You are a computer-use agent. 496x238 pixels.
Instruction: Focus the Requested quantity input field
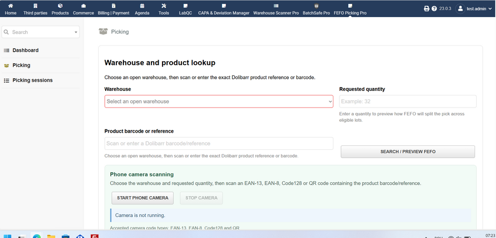[x=408, y=101]
